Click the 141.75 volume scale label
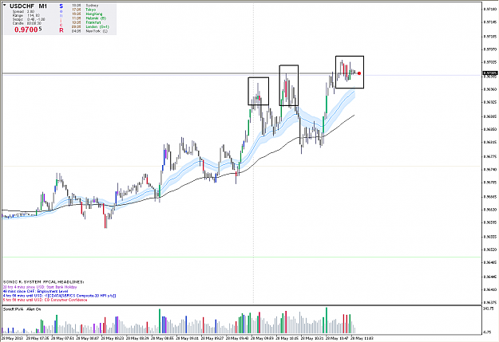This screenshot has width=499, height=342. coord(489,309)
